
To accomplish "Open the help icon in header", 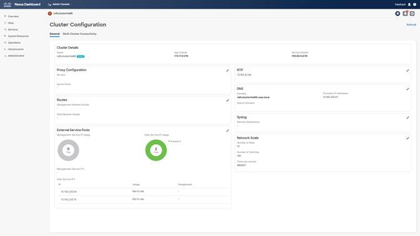I will tap(414, 4).
